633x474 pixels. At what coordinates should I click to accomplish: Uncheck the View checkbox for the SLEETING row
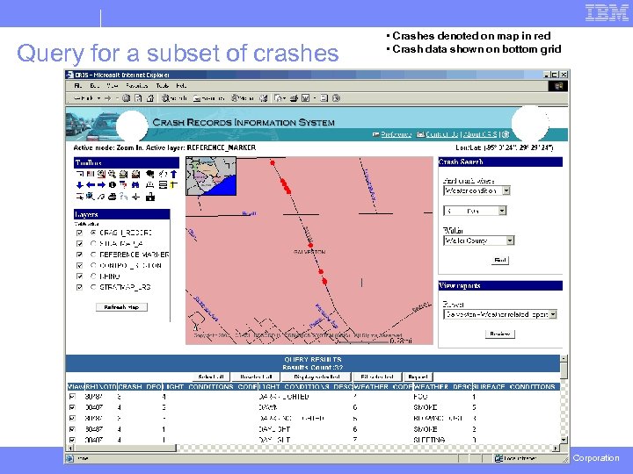tap(72, 440)
